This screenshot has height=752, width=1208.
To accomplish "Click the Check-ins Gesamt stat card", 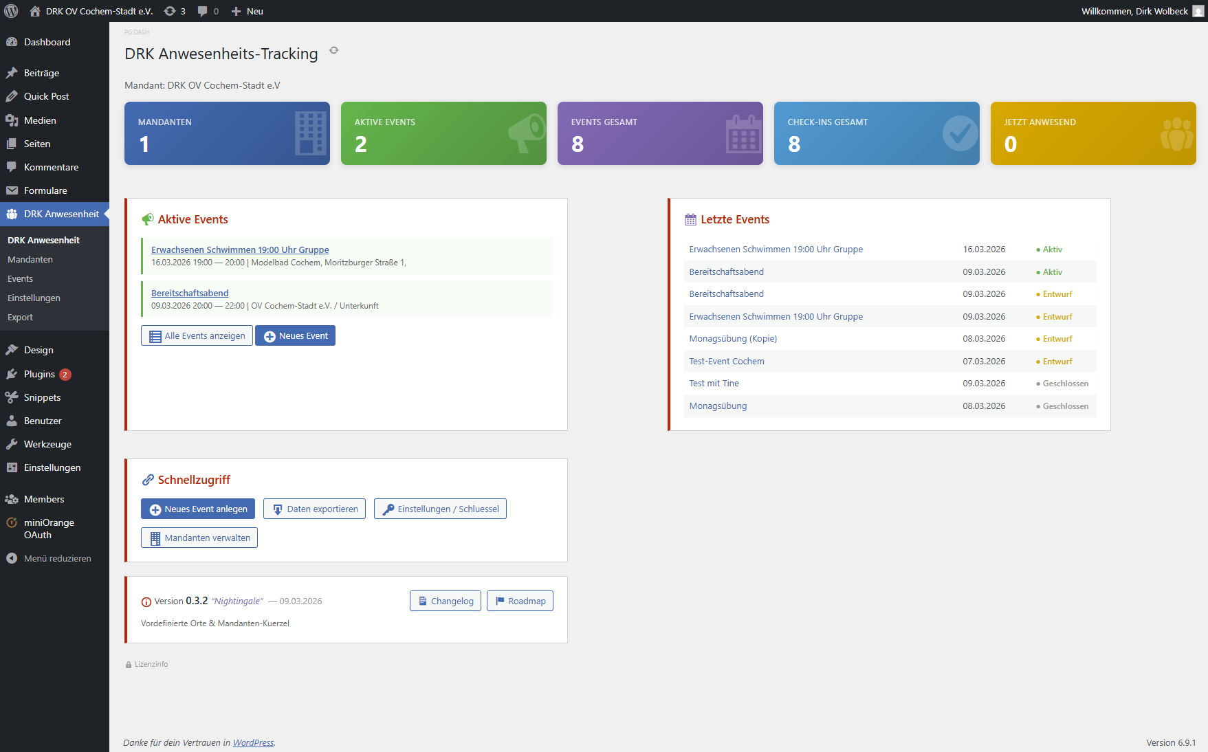I will [x=877, y=133].
